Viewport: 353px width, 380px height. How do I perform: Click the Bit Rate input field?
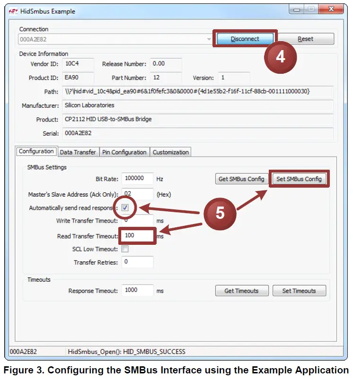[x=137, y=179]
